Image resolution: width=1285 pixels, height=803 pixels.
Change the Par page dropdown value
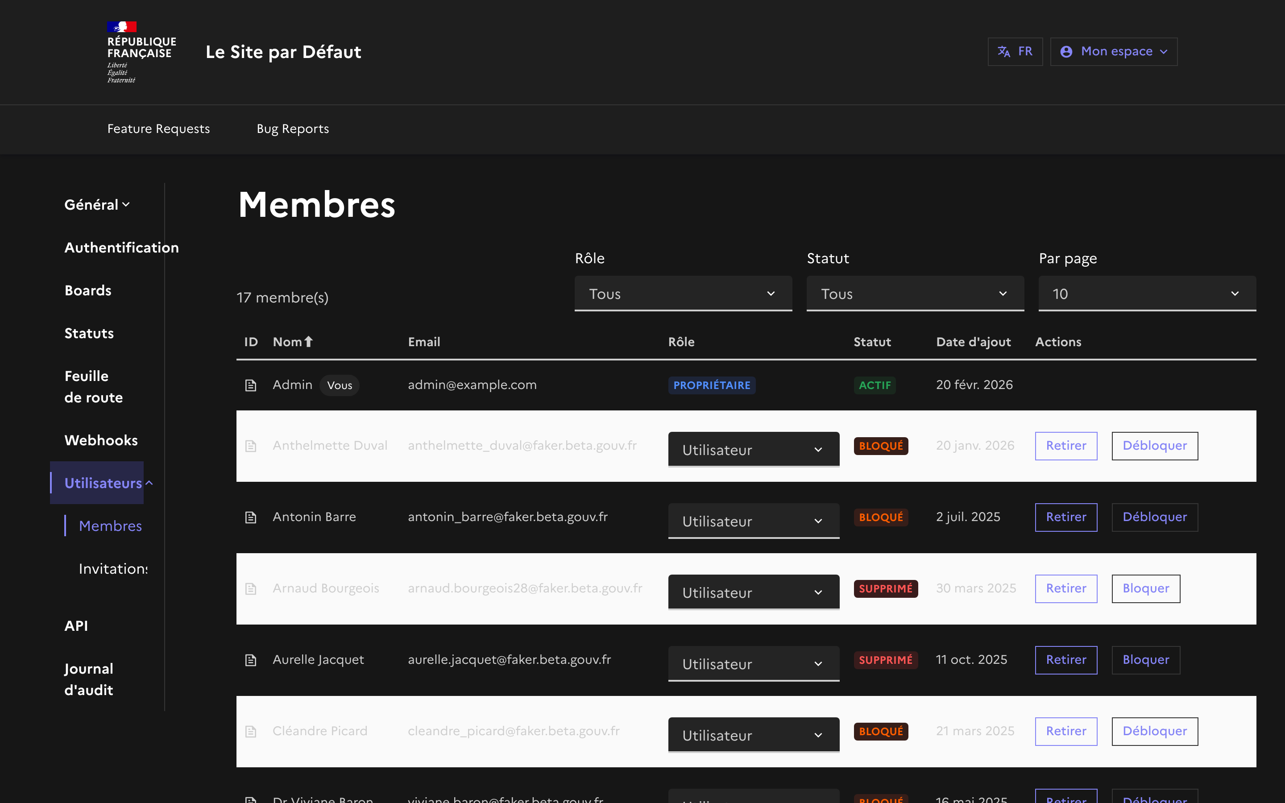1147,294
